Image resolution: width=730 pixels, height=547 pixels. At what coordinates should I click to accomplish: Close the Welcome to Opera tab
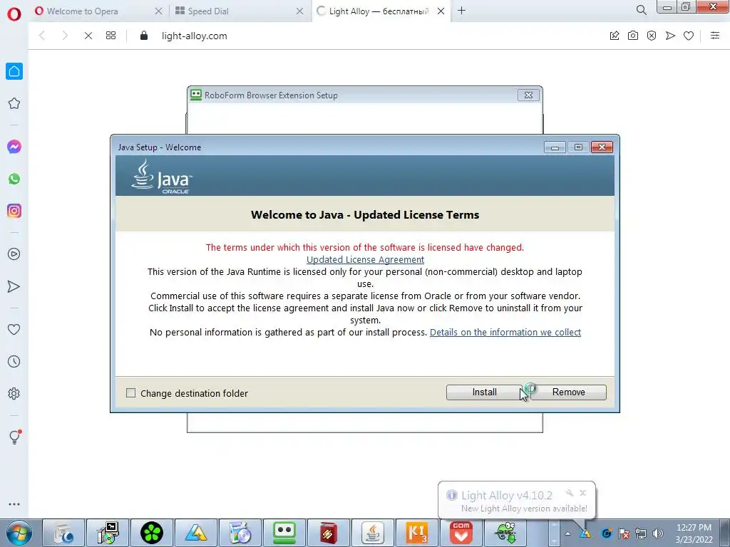pyautogui.click(x=158, y=11)
